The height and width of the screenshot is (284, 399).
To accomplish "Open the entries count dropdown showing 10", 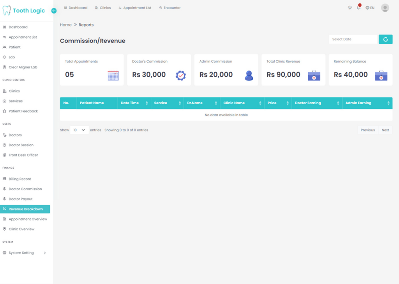I will (x=79, y=130).
